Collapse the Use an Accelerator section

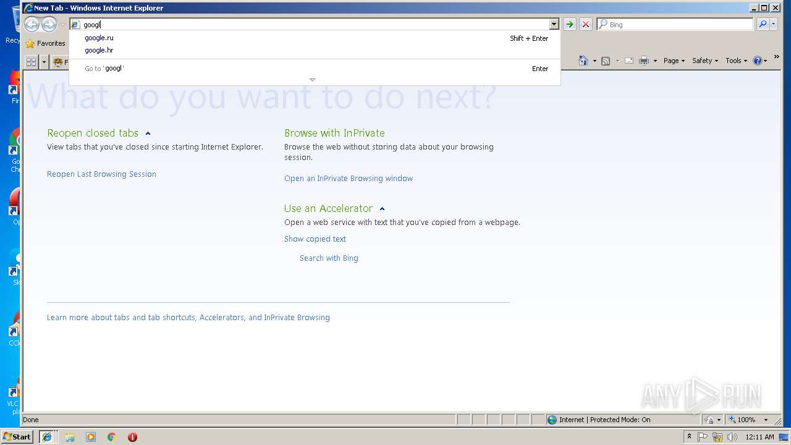tap(382, 209)
